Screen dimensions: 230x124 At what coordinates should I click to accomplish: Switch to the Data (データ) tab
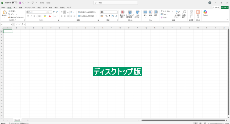tap(45, 8)
